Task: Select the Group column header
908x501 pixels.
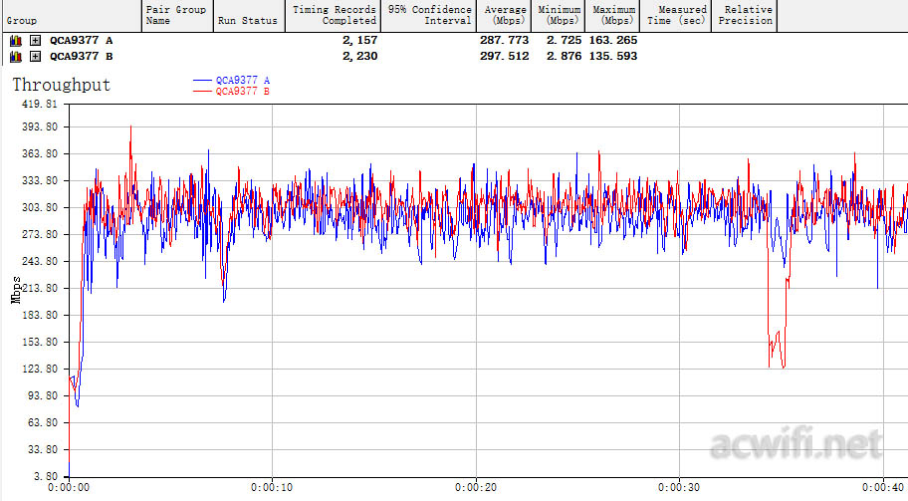Action: coord(71,16)
